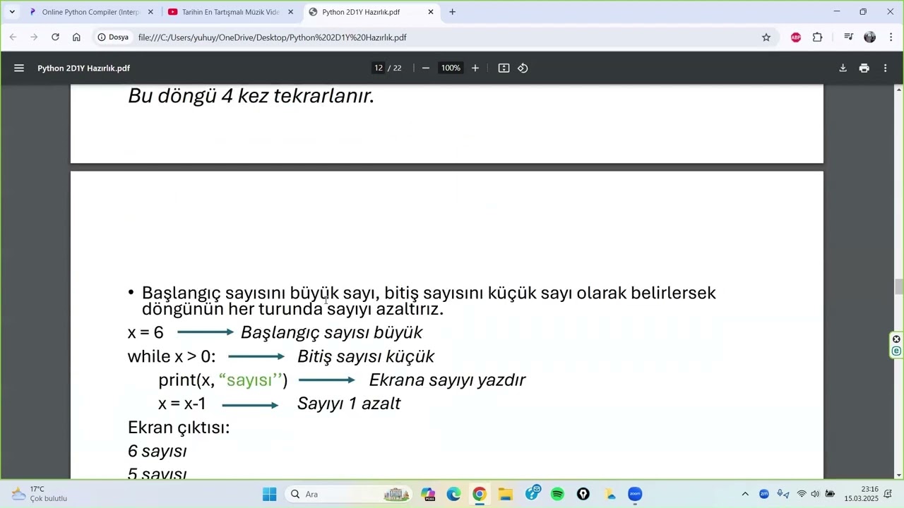
Task: Open the notifications bell icon
Action: point(888,494)
